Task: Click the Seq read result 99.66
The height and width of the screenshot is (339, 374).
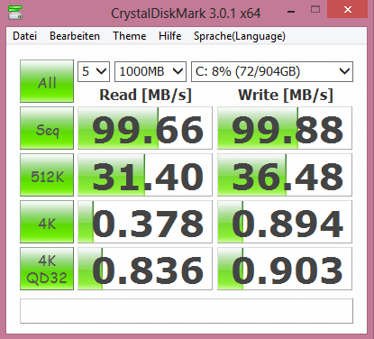Action: (x=145, y=128)
